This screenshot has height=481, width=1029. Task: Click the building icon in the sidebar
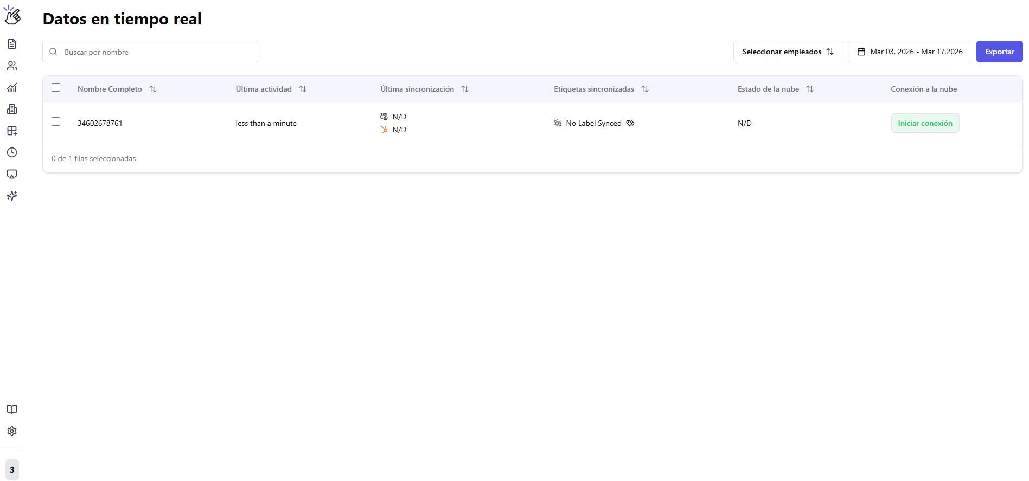12,109
